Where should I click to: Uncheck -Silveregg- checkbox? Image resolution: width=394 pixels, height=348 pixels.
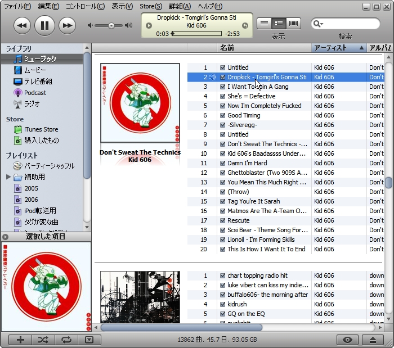(222, 125)
